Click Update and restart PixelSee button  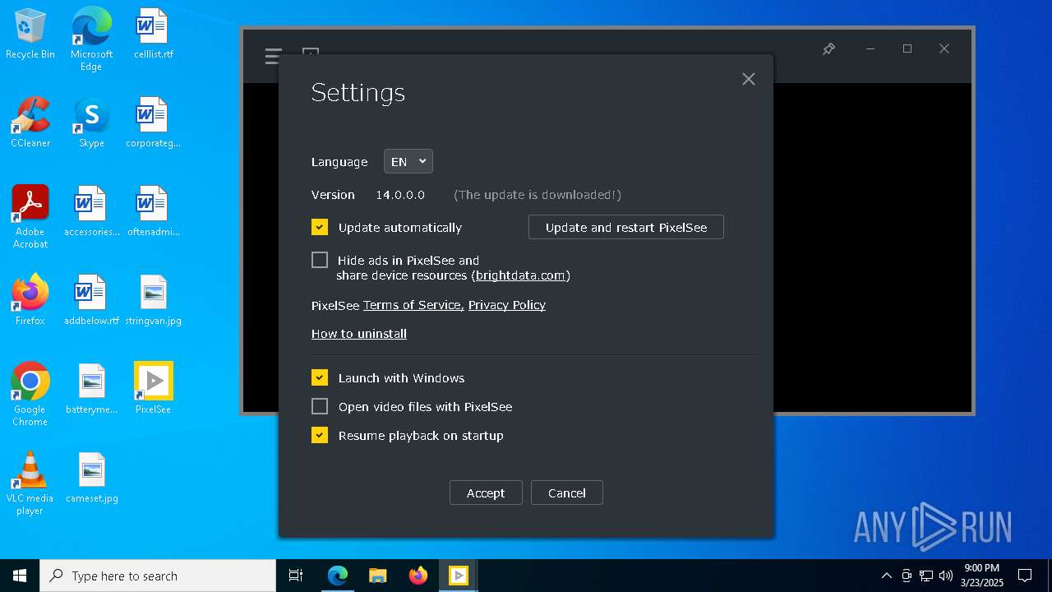coord(626,227)
